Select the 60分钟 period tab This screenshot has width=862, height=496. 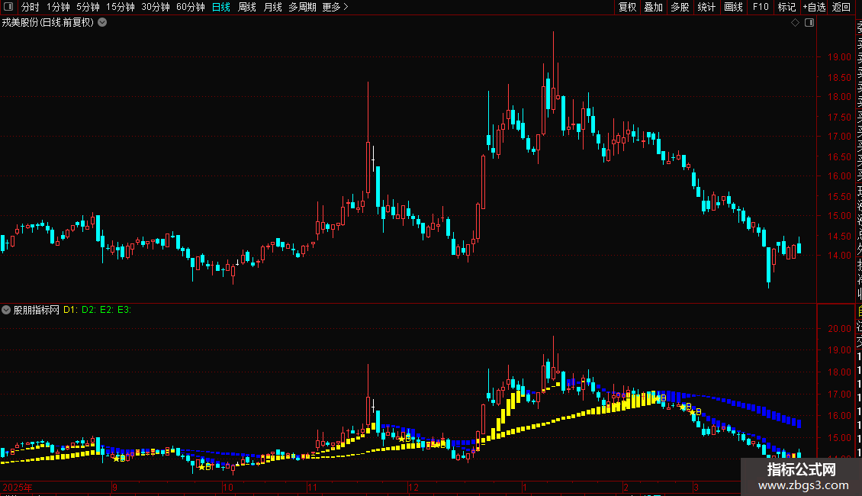[x=191, y=7]
